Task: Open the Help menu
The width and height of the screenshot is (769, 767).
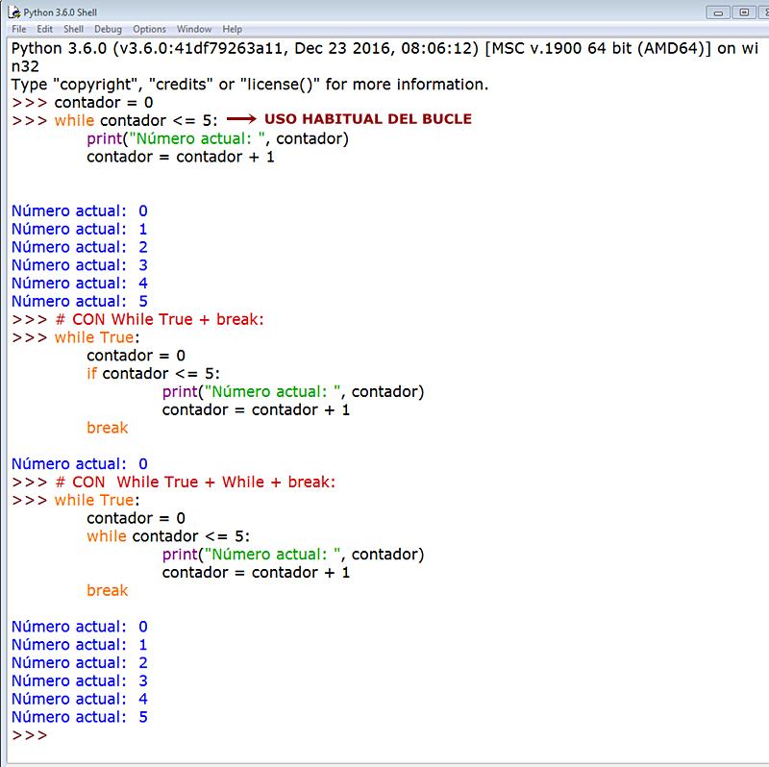Action: pos(232,29)
